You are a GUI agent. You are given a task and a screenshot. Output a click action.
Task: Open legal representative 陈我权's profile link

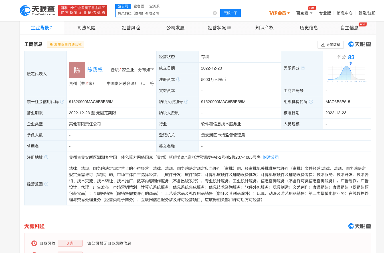click(95, 70)
